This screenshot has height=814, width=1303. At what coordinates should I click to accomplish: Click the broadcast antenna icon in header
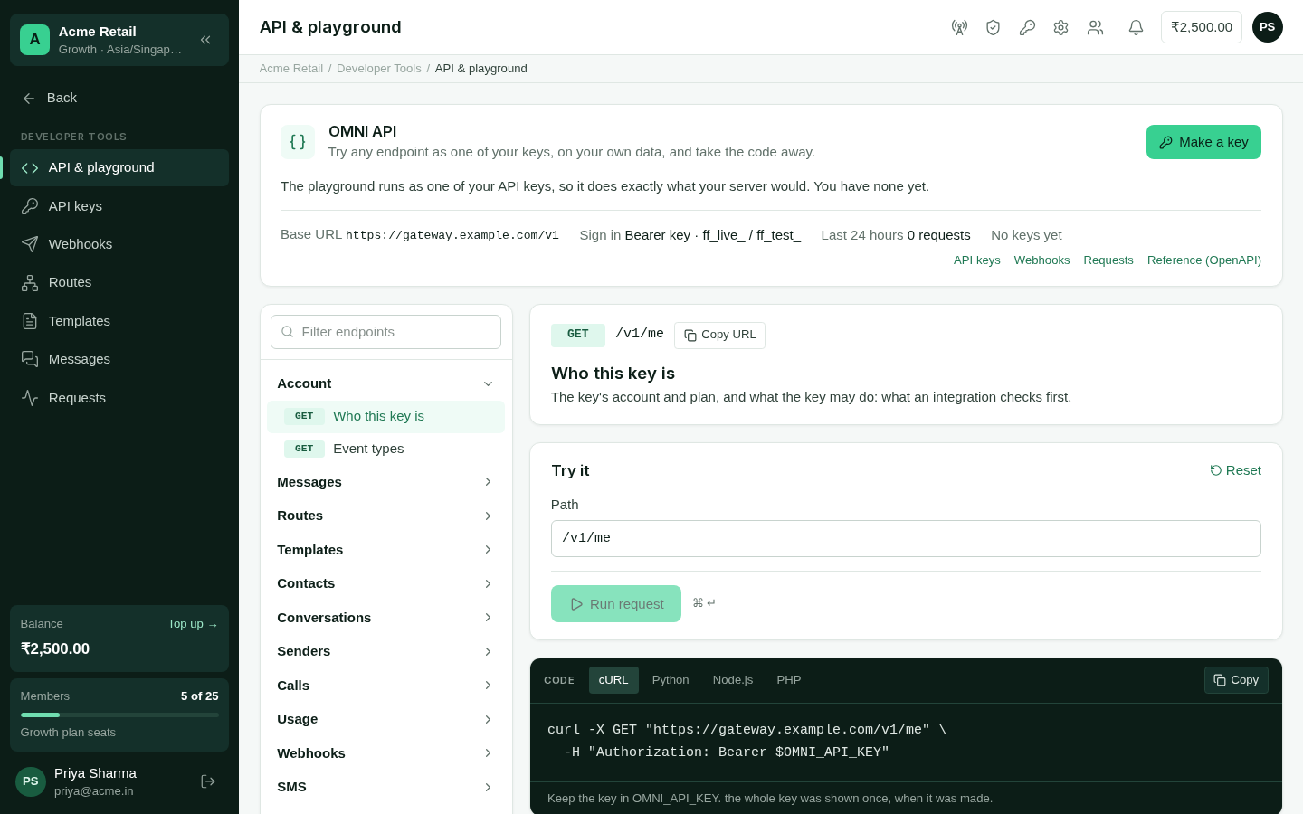point(959,27)
